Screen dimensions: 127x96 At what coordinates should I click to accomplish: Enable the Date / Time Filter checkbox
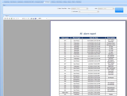coord(58,8)
